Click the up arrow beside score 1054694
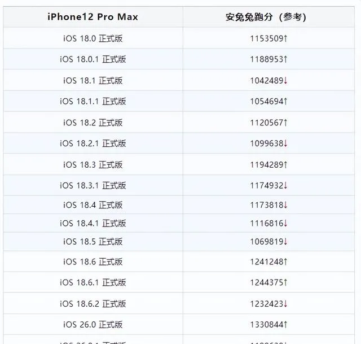 [x=285, y=101]
